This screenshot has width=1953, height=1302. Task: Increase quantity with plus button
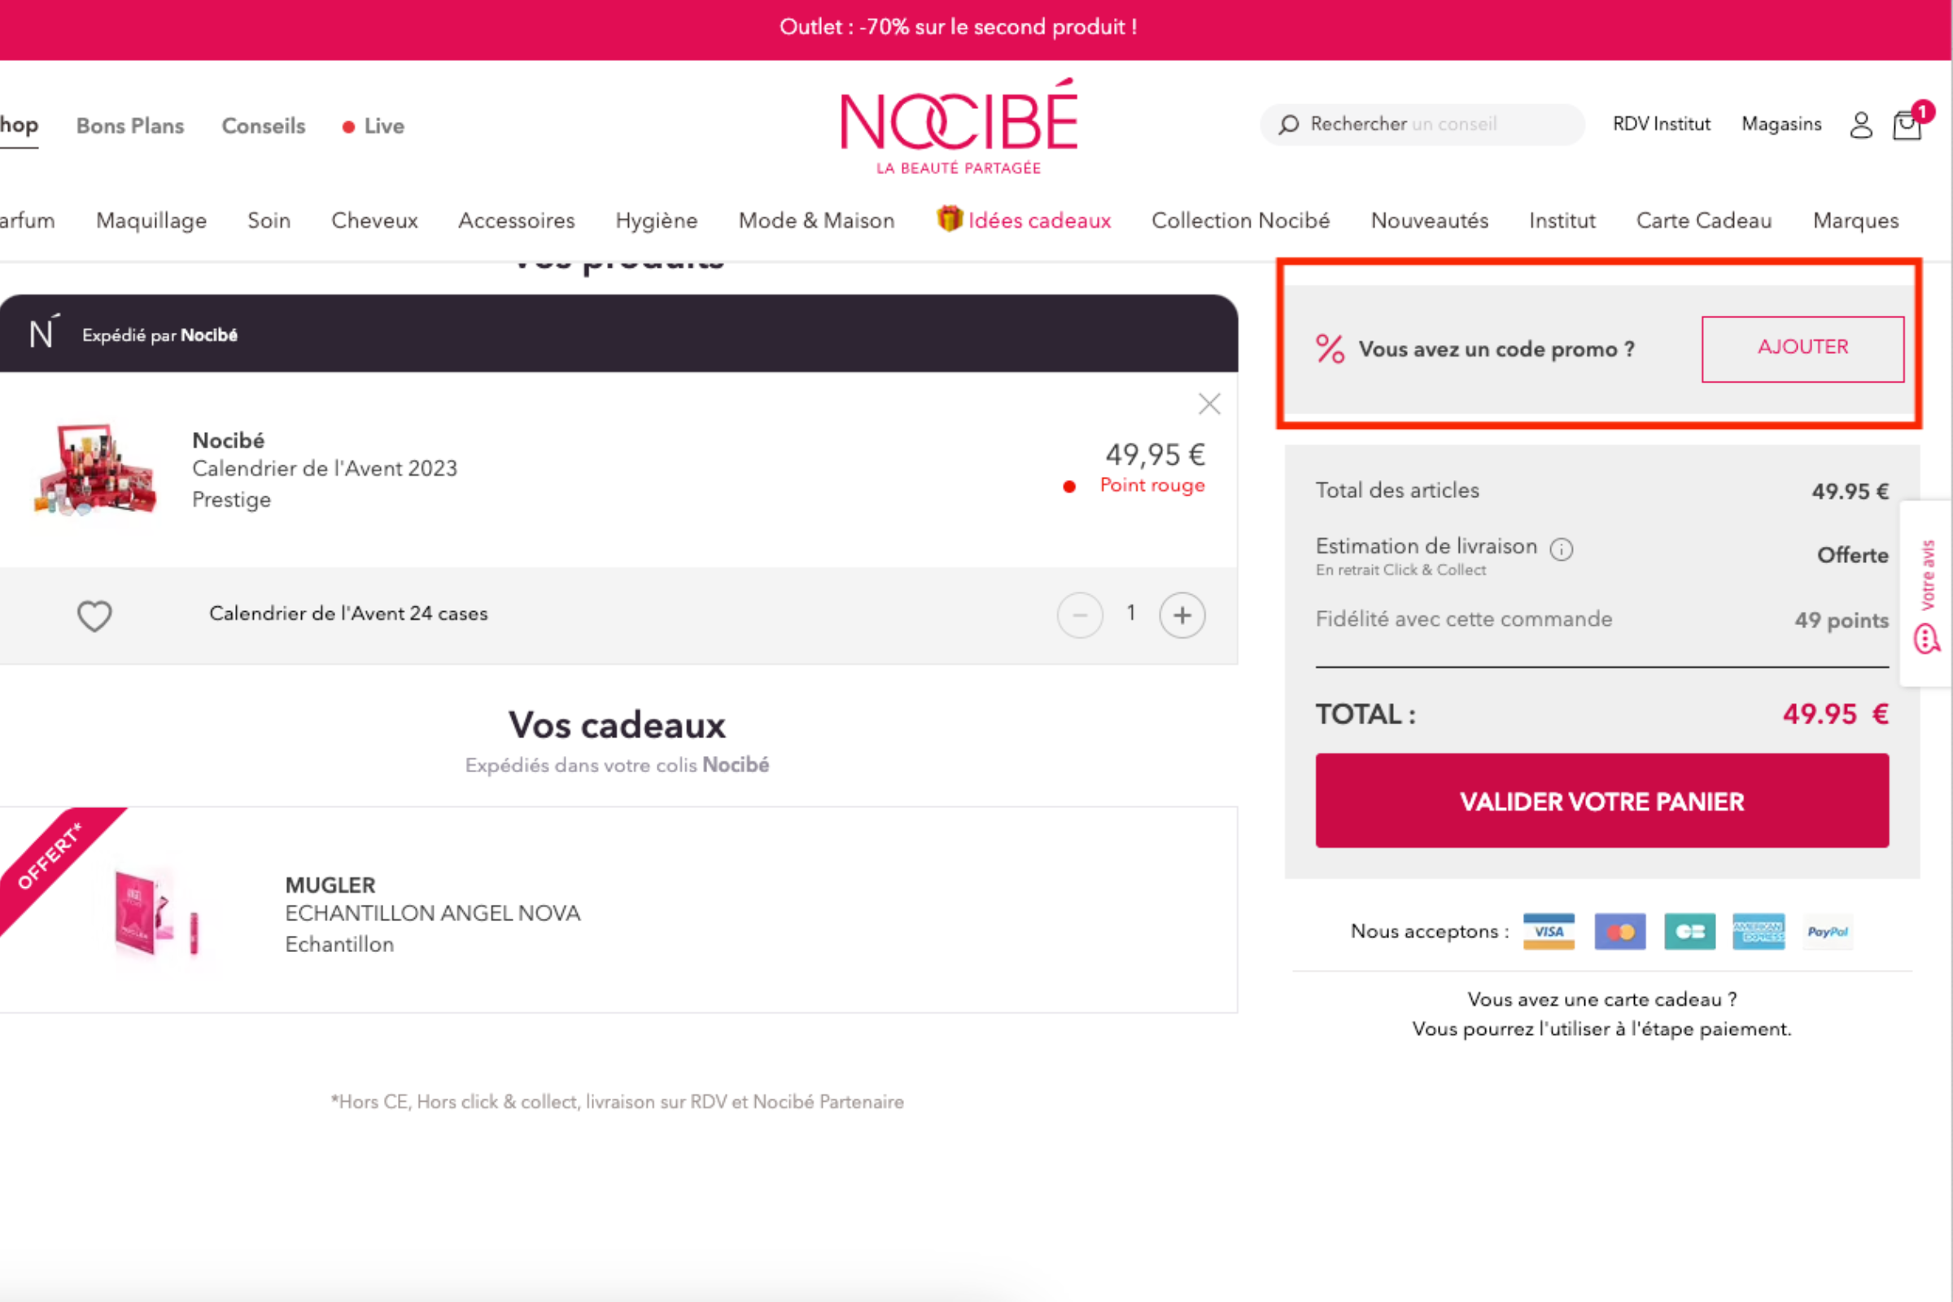tap(1182, 614)
